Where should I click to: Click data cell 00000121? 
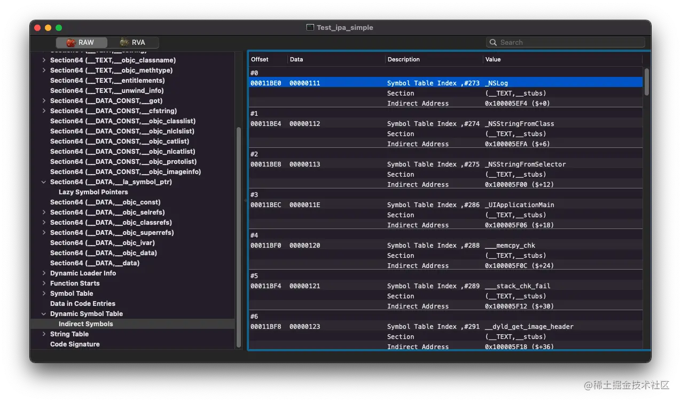pyautogui.click(x=304, y=286)
